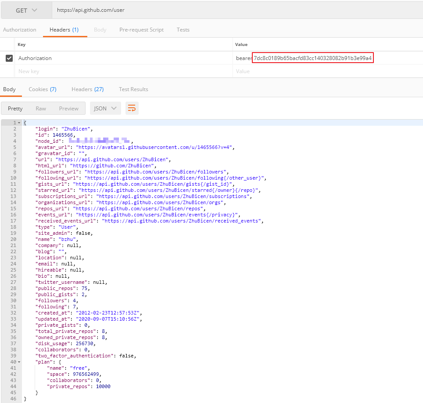Open the request Tests tab
Screen dimensions: 423x403
coord(183,30)
